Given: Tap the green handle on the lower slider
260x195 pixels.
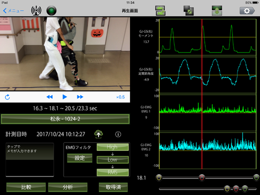Looking at the screenshot, I should click(x=245, y=189).
